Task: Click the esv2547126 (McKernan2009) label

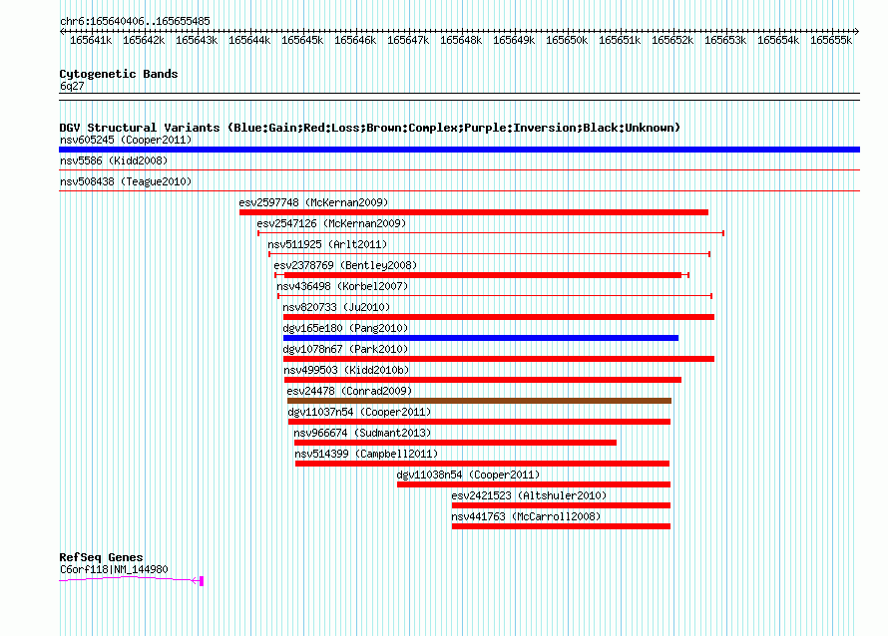Action: click(331, 223)
